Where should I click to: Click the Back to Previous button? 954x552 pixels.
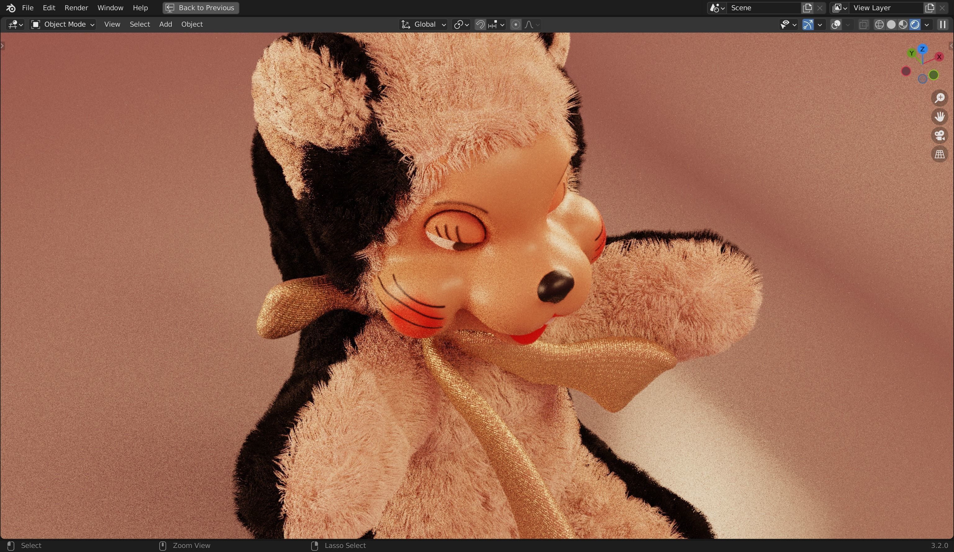coord(201,7)
